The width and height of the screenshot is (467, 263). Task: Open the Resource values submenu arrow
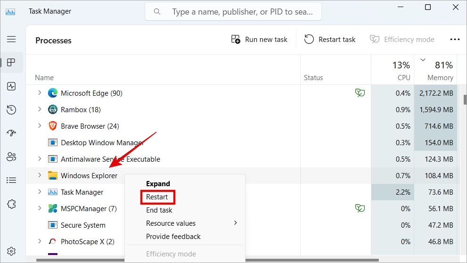pyautogui.click(x=236, y=223)
